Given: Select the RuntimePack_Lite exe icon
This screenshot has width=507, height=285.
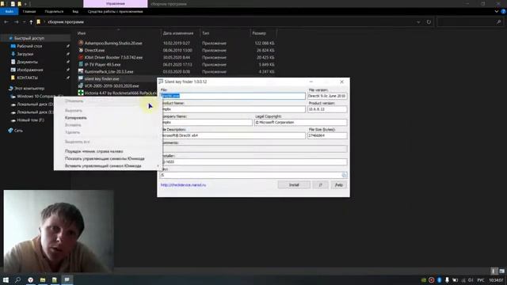Looking at the screenshot, I should (81, 71).
